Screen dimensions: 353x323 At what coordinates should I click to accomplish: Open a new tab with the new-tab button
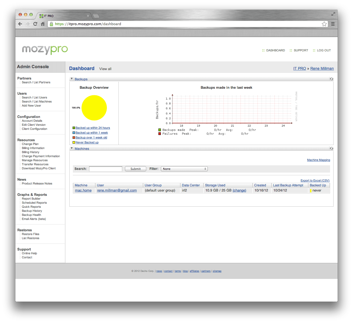click(x=96, y=16)
